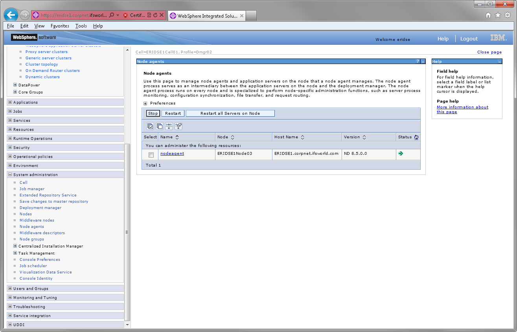Viewport: 517px width, 332px height.
Task: Click the navigation panel scrollbar
Action: point(127,232)
